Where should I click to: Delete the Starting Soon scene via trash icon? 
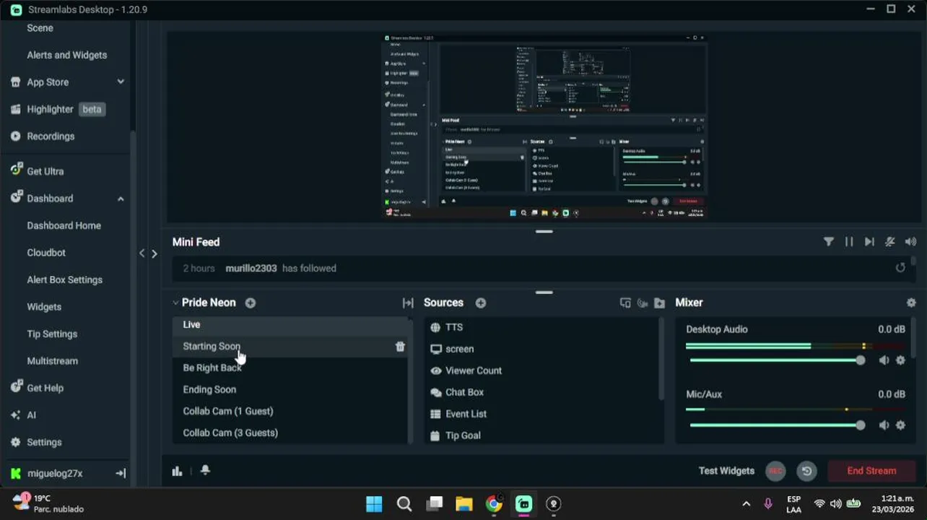400,347
